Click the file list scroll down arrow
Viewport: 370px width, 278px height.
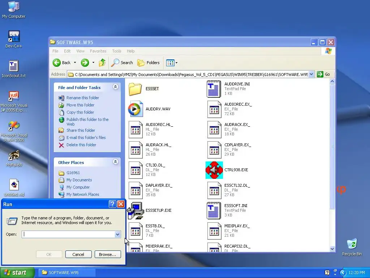[332, 249]
